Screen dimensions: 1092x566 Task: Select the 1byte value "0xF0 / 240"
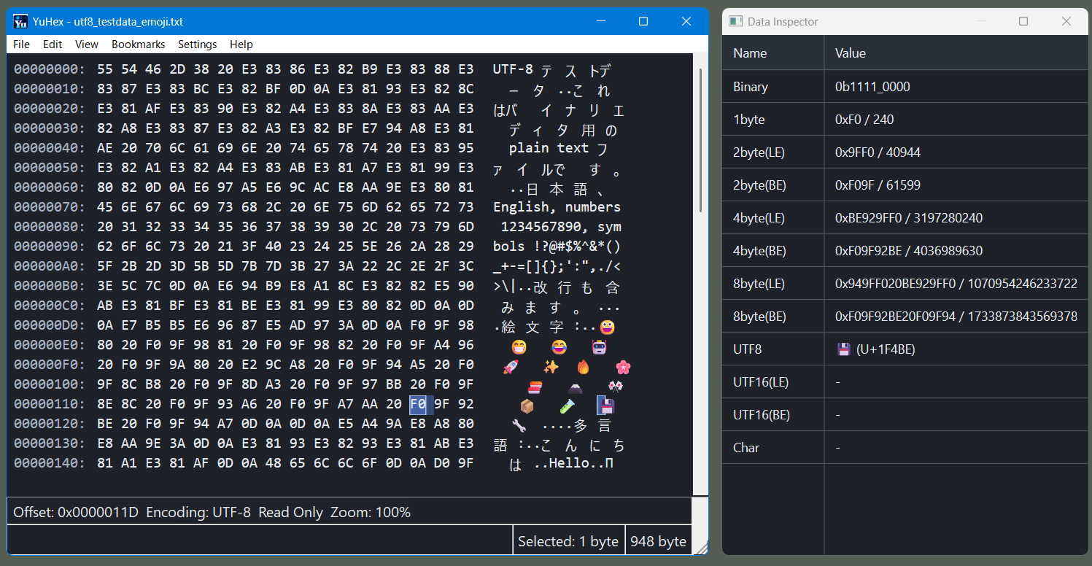(864, 120)
